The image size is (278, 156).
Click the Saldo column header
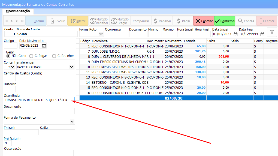pos(241,41)
